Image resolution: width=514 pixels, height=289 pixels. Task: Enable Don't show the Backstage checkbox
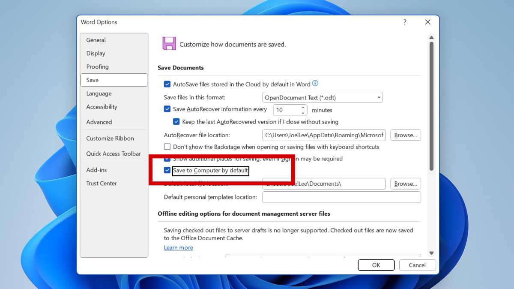[167, 147]
